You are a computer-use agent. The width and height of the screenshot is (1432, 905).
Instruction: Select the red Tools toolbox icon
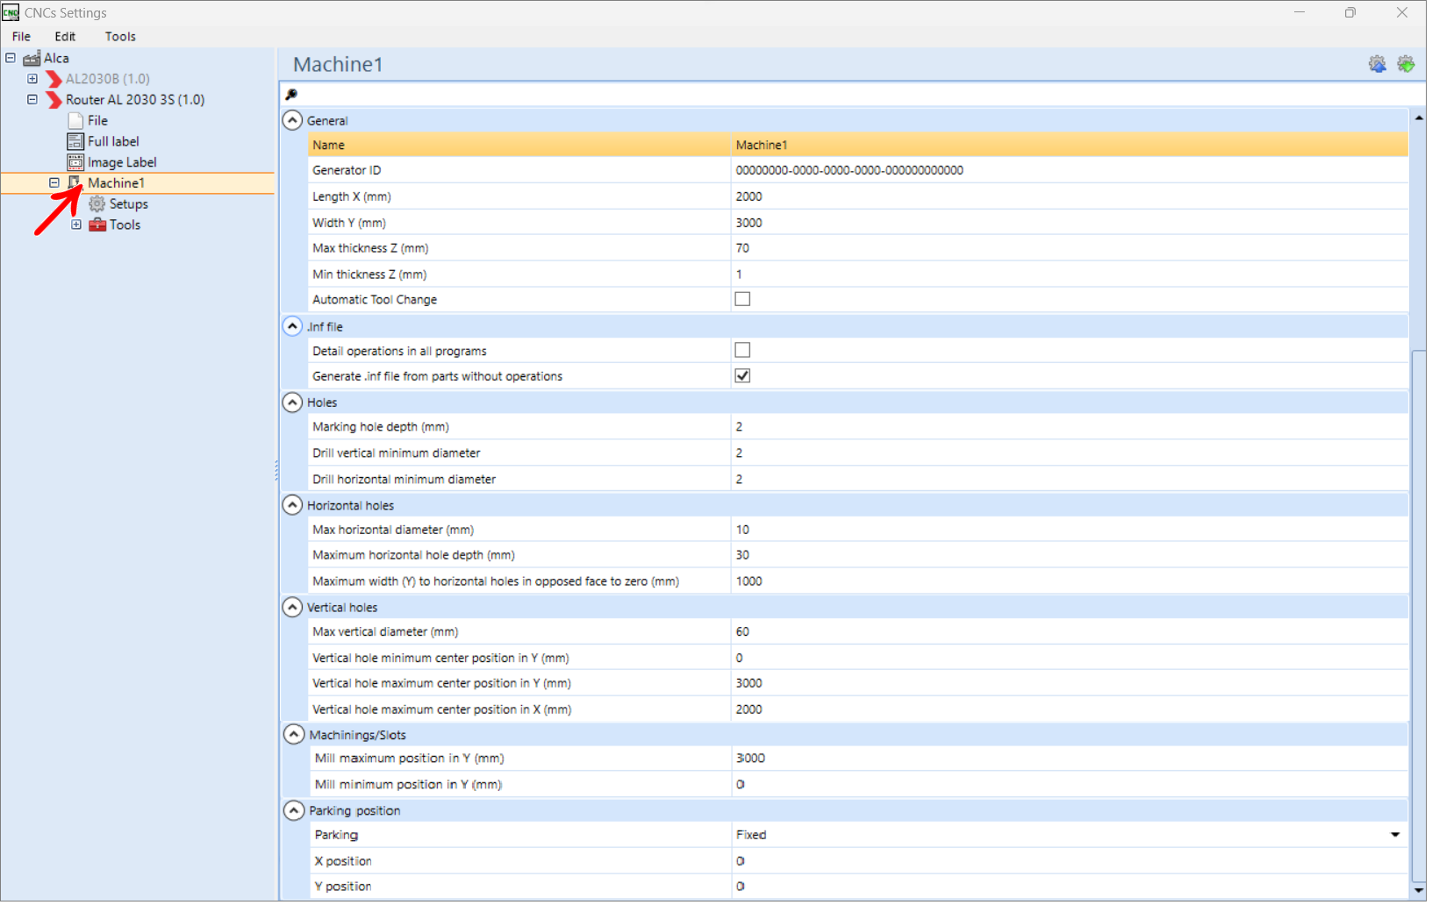click(97, 225)
